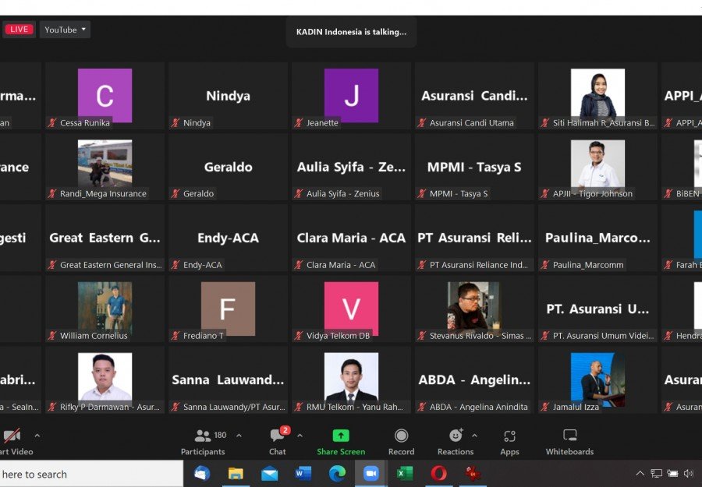Select Jamalul Izza participant photo
The height and width of the screenshot is (487, 702).
[x=597, y=378]
